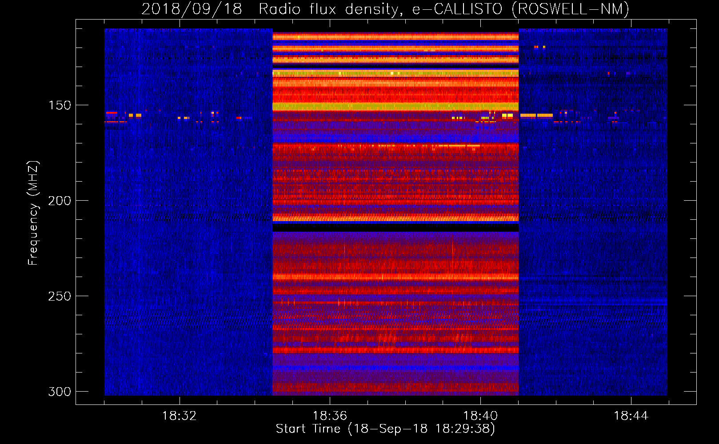Click the 18:40 time tick label
Screen dimensions: 719x444
pyautogui.click(x=480, y=416)
